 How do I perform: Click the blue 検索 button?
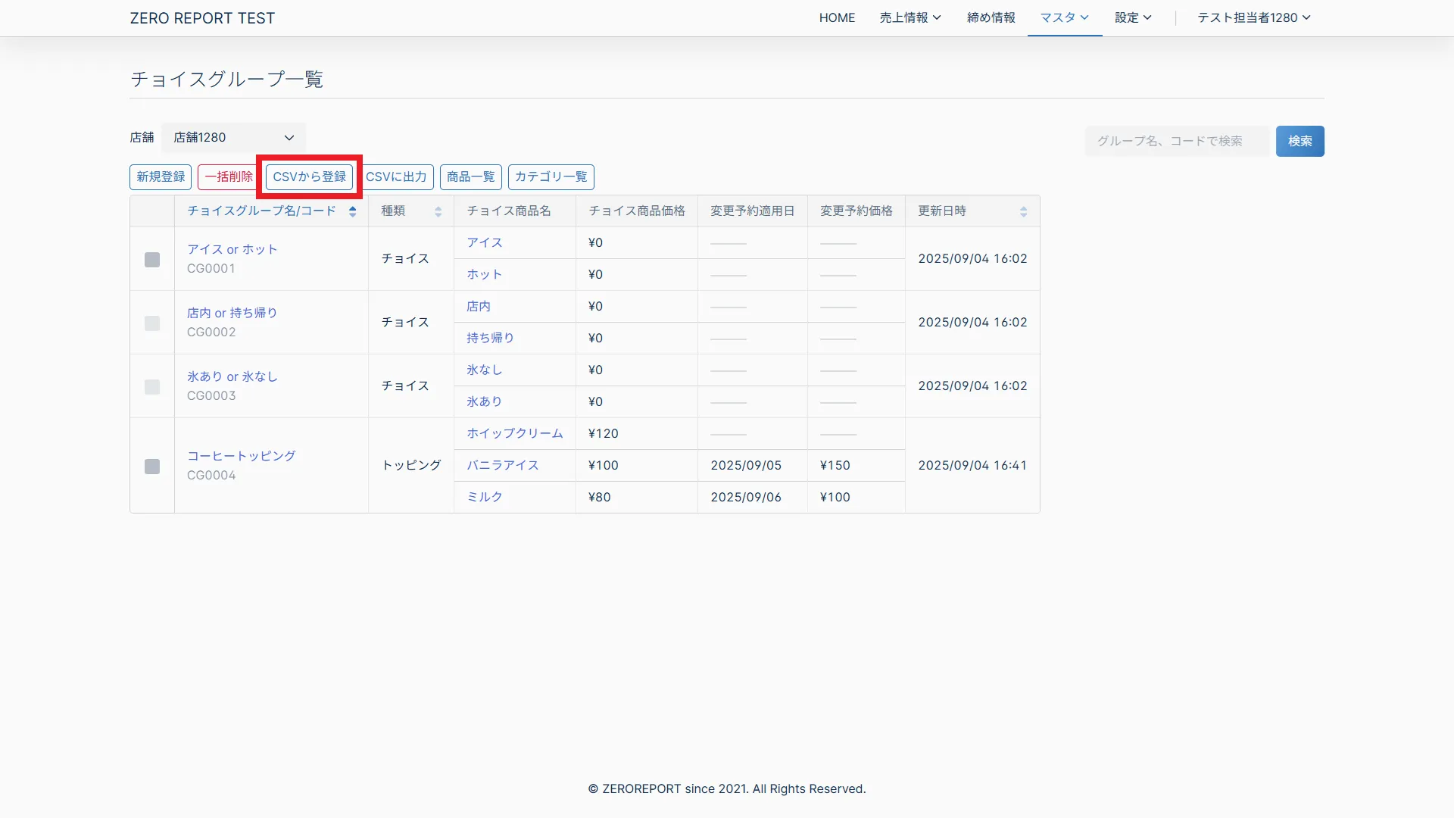pyautogui.click(x=1300, y=141)
